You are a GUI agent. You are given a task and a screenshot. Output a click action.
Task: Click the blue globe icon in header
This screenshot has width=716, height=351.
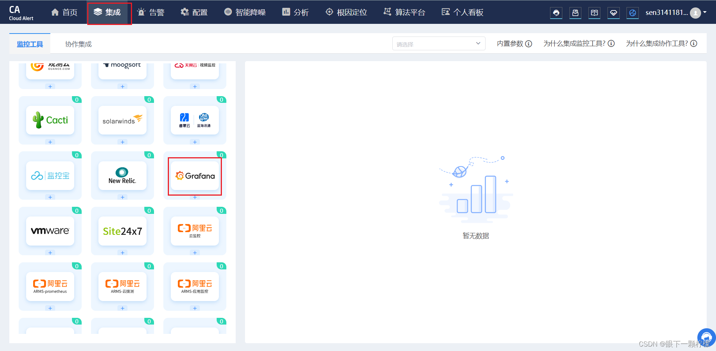click(632, 13)
